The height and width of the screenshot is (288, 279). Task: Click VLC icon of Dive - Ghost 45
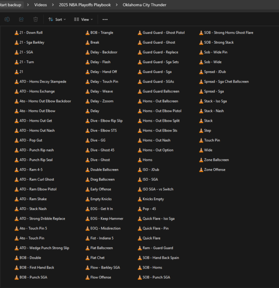(87, 150)
